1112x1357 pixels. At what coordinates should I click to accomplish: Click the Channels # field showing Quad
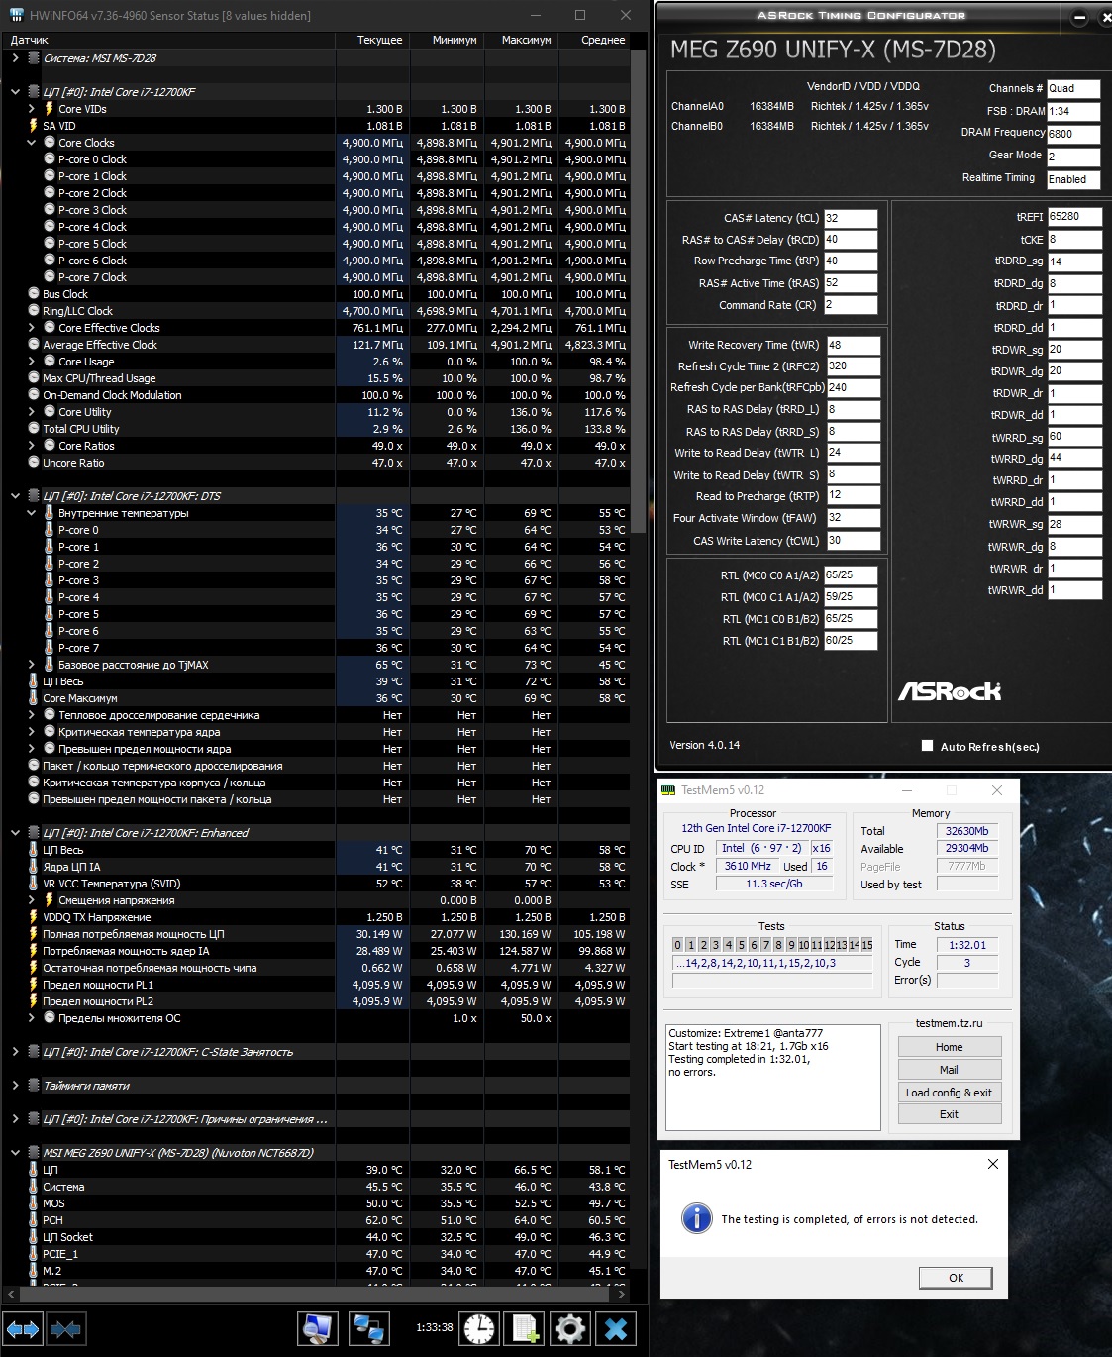click(x=1073, y=88)
